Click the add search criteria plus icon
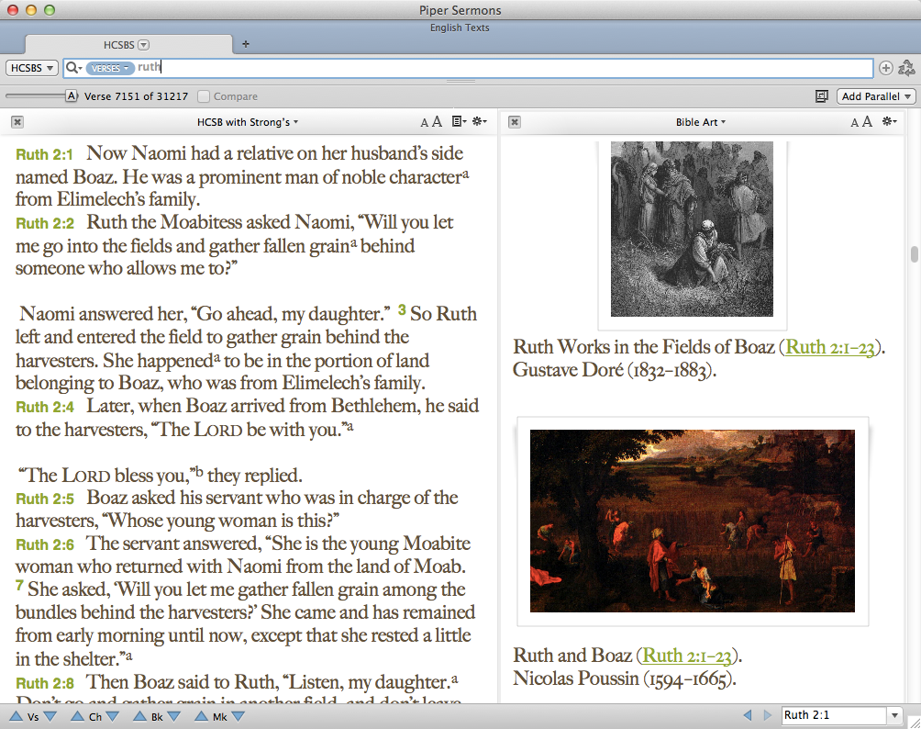This screenshot has height=729, width=921. (x=885, y=68)
